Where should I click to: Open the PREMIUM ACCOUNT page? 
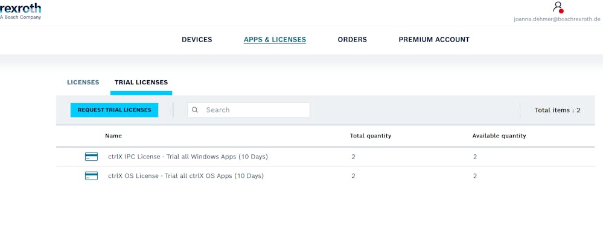tap(434, 40)
